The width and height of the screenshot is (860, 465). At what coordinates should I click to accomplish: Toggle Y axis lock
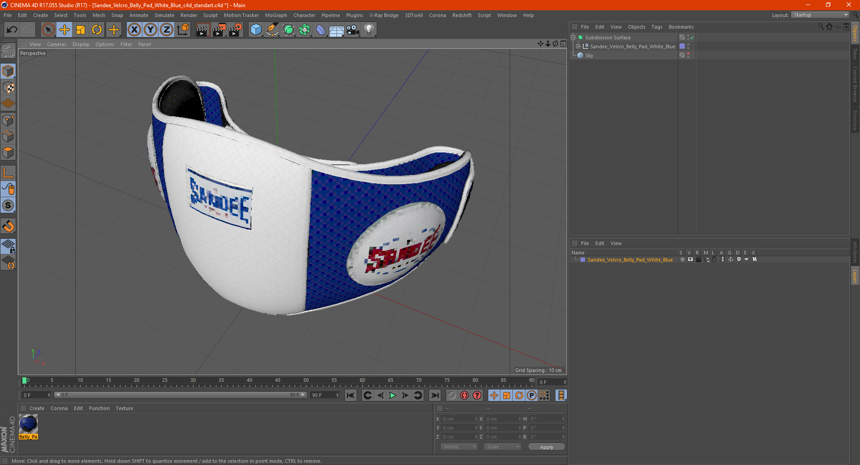click(x=150, y=30)
